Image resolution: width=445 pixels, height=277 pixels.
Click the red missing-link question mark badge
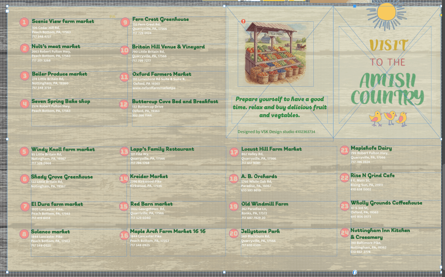[243, 21]
